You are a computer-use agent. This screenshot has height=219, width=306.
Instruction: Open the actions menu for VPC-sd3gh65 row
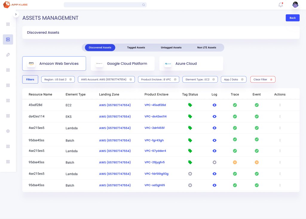(280, 185)
